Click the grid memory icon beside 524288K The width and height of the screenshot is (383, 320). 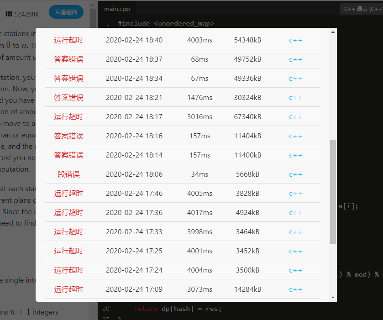tap(9, 14)
